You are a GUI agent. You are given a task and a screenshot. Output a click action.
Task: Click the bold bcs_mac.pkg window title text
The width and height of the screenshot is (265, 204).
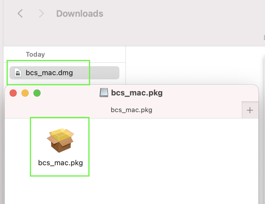(137, 93)
